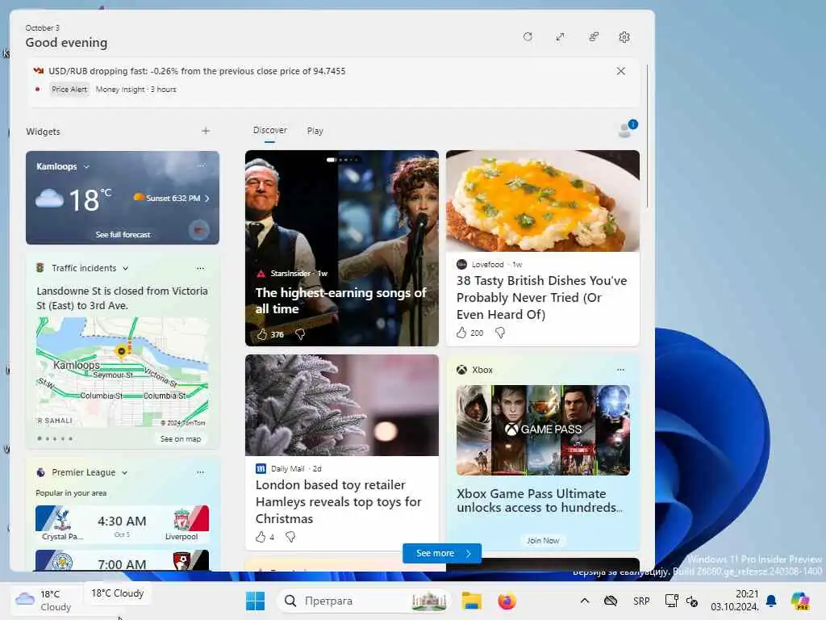Click the muted volume tray icon
The image size is (826, 620).
692,601
